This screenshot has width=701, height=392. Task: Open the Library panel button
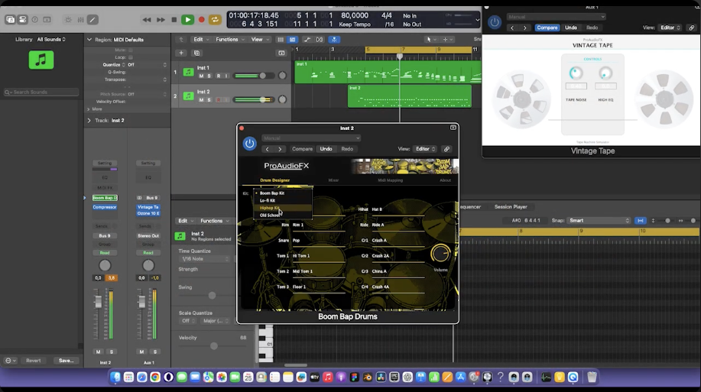coord(10,20)
